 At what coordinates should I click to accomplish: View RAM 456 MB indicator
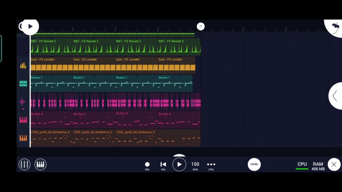(318, 166)
